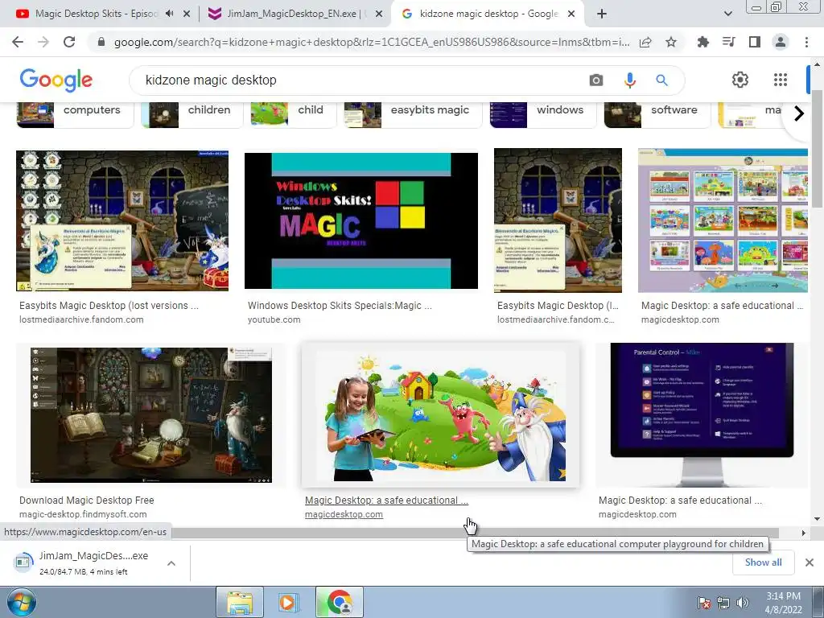Open a new browser tab
824x618 pixels.
pyautogui.click(x=602, y=14)
